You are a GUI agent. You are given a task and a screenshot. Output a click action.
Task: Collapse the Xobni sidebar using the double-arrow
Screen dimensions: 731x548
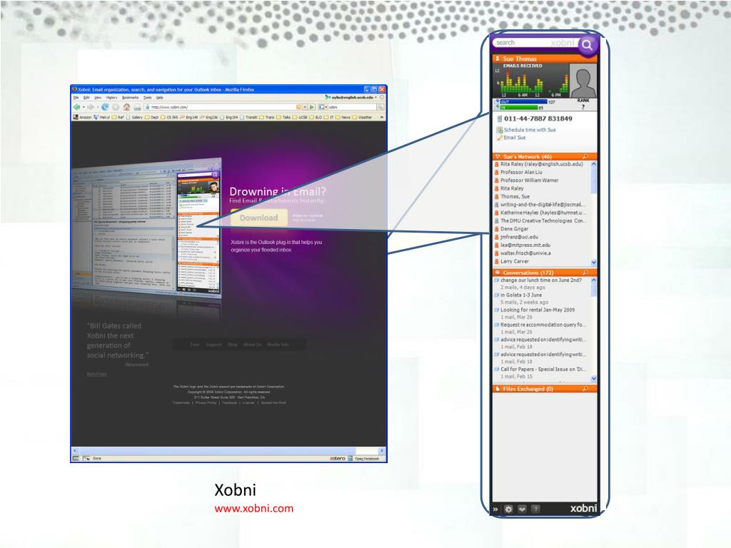pos(495,509)
